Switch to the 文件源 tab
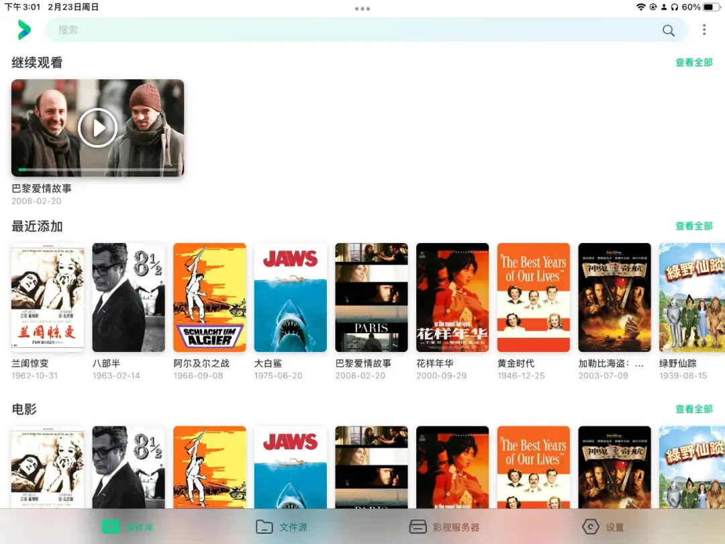The image size is (725, 544). (x=281, y=527)
